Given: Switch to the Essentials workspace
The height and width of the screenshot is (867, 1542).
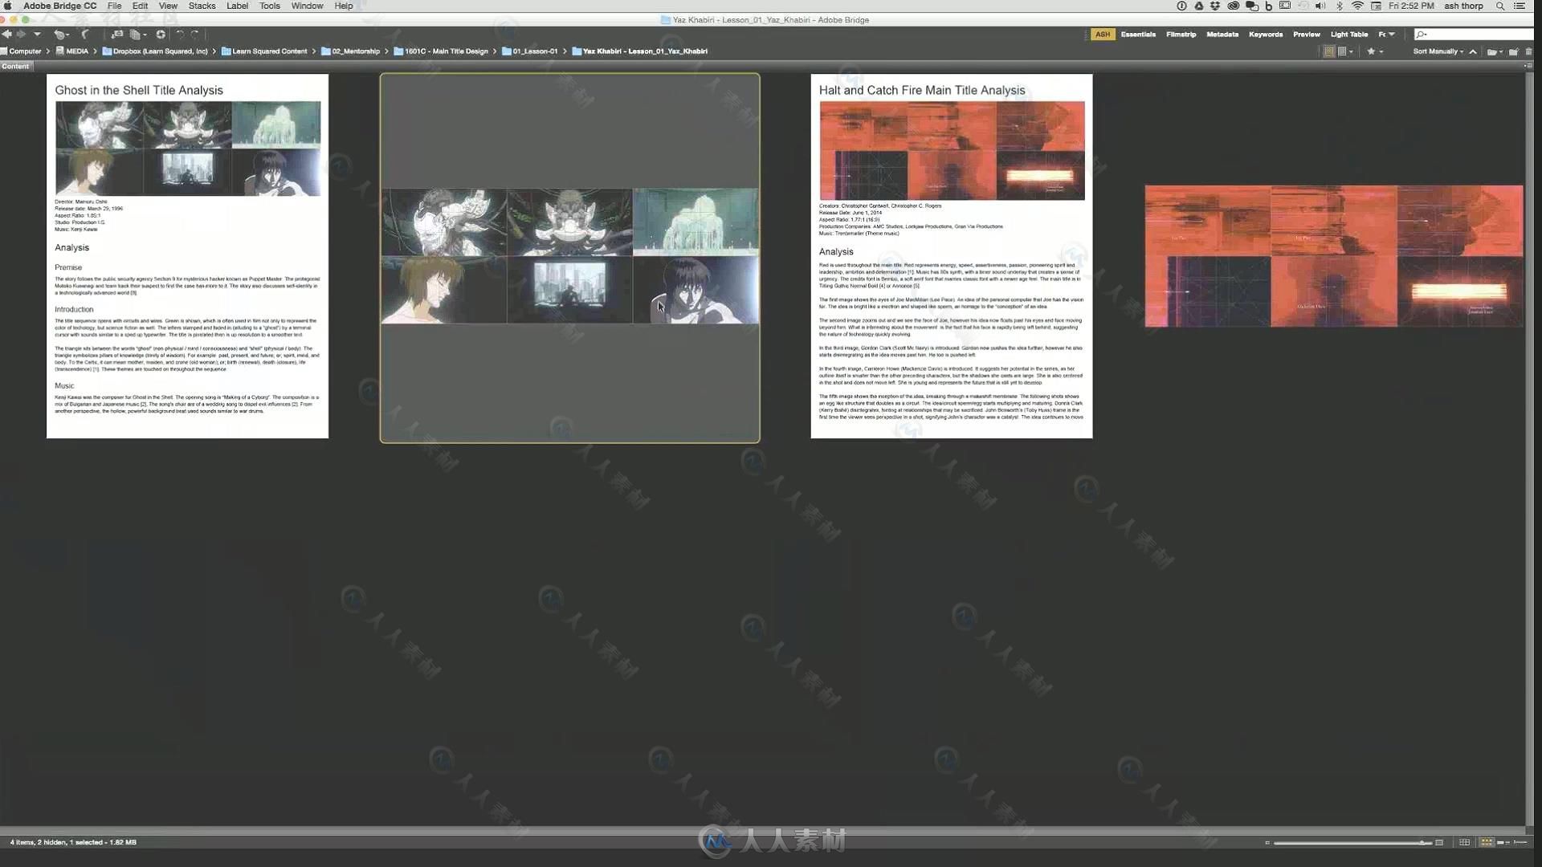Looking at the screenshot, I should tap(1138, 35).
